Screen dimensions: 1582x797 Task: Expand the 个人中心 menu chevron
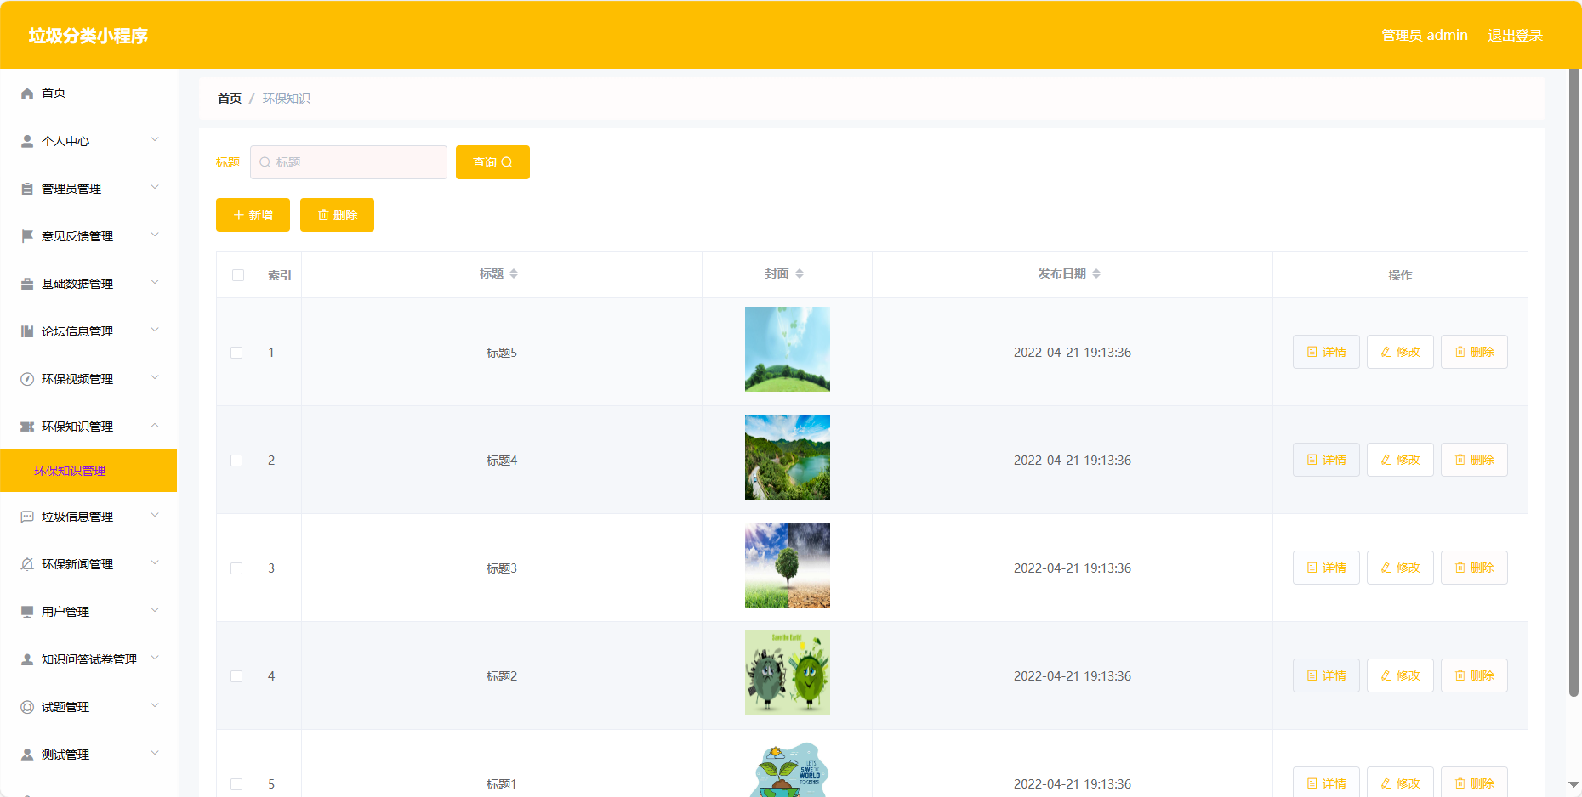155,139
